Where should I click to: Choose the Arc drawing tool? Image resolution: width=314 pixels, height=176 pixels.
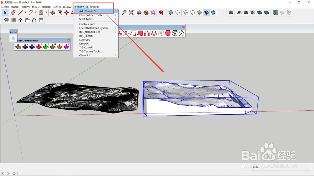[31, 13]
